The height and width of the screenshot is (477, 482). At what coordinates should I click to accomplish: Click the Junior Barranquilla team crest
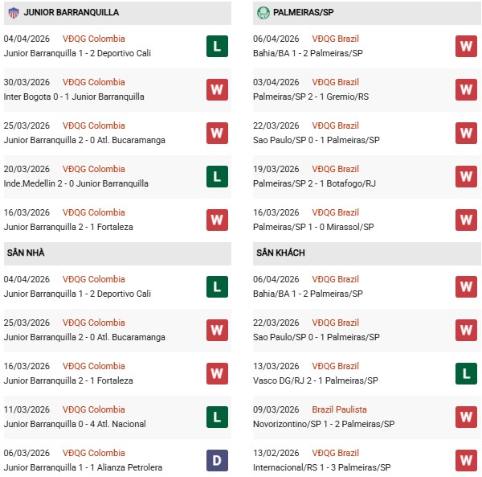[14, 13]
